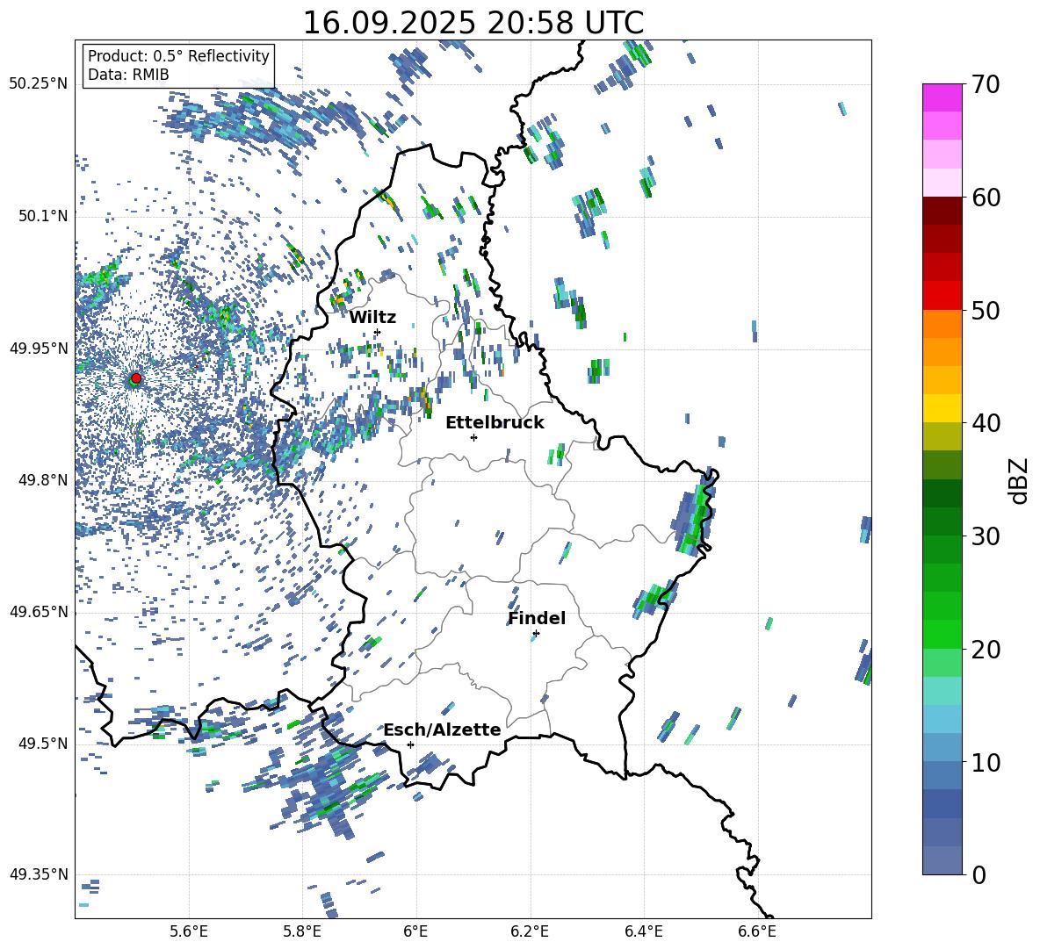
Task: Click the red radar site marker
Action: [x=136, y=378]
